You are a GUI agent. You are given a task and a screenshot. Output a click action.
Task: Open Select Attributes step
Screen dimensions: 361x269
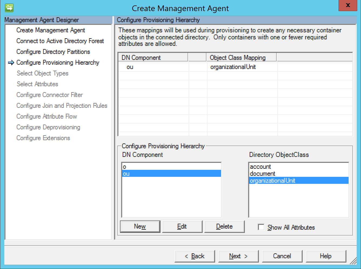(37, 84)
